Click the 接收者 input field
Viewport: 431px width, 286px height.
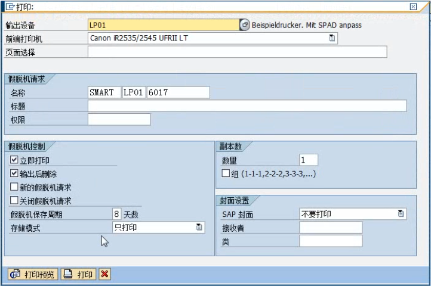coord(331,228)
